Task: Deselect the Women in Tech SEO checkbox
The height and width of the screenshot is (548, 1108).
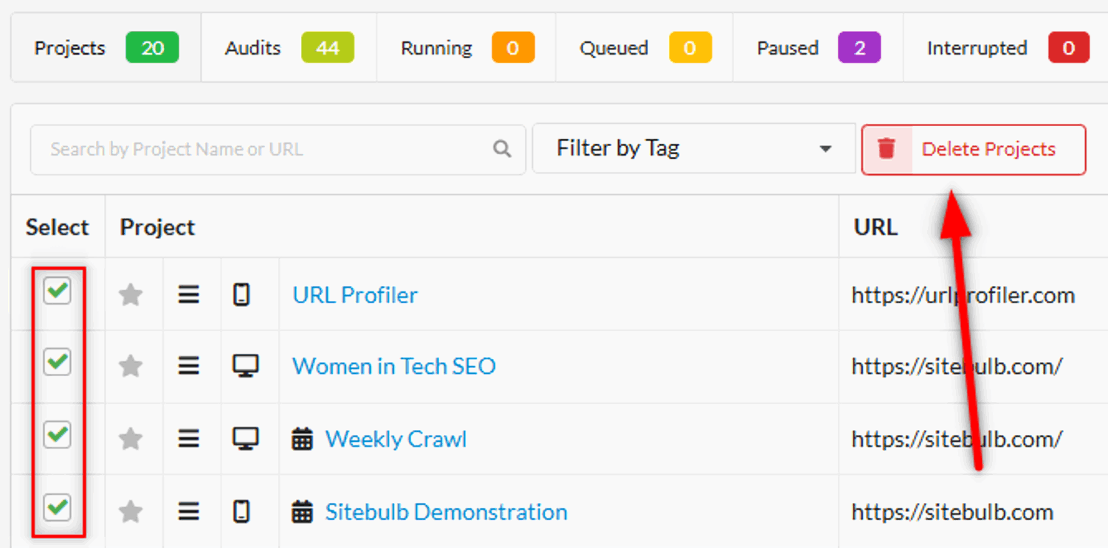Action: 57,362
